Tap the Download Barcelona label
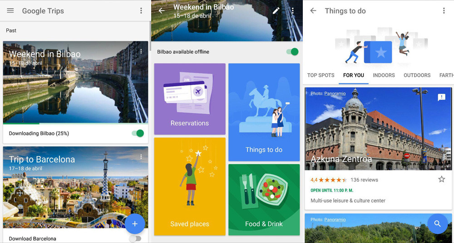This screenshot has height=243, width=454. click(32, 238)
